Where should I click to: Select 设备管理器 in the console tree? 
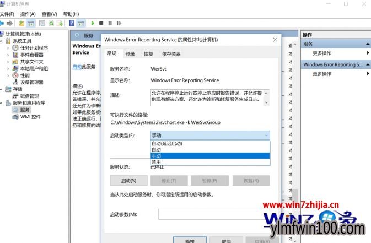(x=32, y=82)
